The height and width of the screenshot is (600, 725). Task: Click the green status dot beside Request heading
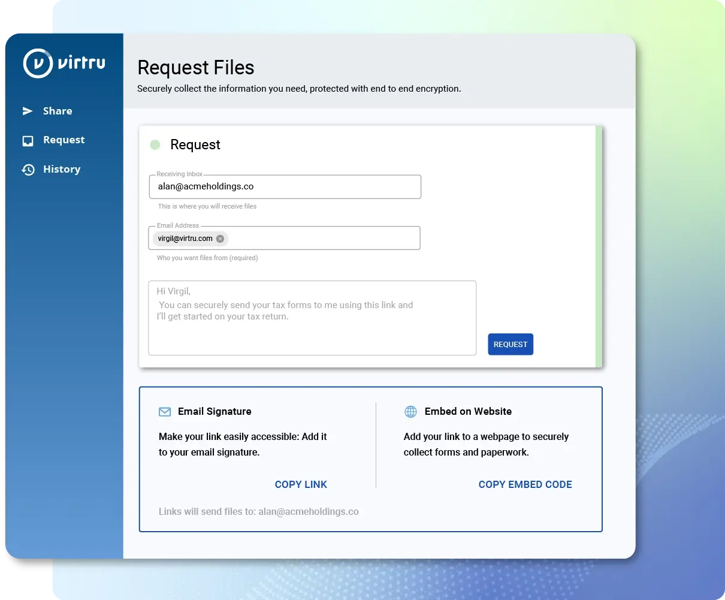pyautogui.click(x=156, y=144)
